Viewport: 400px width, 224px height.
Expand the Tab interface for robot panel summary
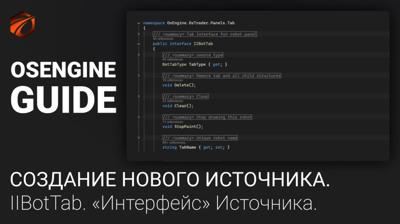pos(139,34)
